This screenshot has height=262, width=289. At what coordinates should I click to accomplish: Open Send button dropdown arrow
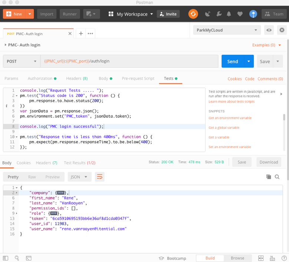tap(249, 61)
